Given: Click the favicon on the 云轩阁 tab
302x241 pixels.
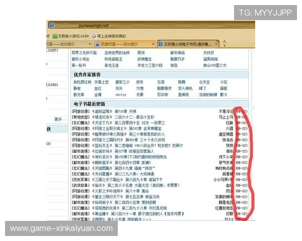Looking at the screenshot, I should pyautogui.click(x=161, y=44).
